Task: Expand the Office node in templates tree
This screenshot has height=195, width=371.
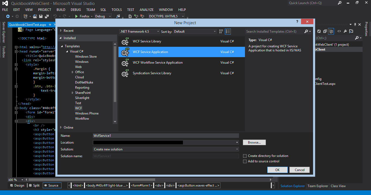Action: coord(72,72)
